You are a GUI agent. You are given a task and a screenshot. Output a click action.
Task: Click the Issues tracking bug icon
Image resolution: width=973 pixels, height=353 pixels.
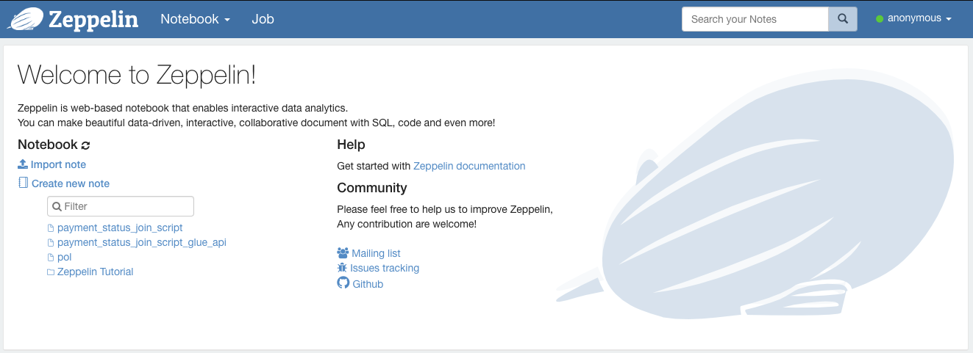[343, 269]
